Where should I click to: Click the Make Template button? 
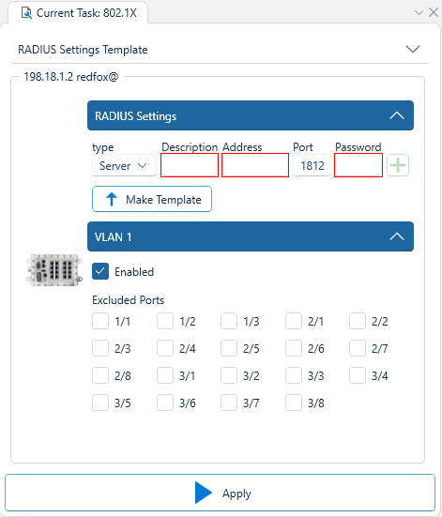pyautogui.click(x=152, y=199)
